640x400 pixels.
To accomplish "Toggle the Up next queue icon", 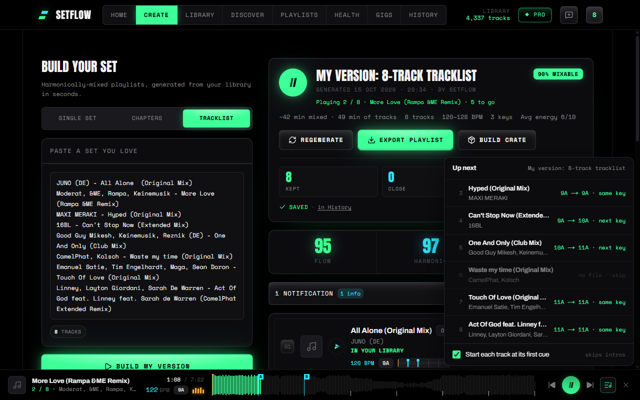I will [608, 385].
